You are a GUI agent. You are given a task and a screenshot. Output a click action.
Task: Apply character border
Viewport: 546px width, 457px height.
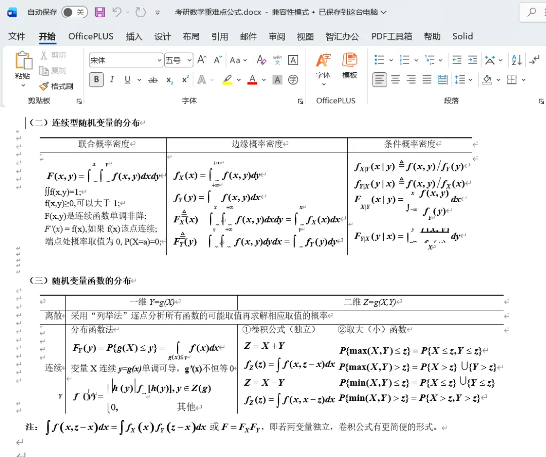293,60
